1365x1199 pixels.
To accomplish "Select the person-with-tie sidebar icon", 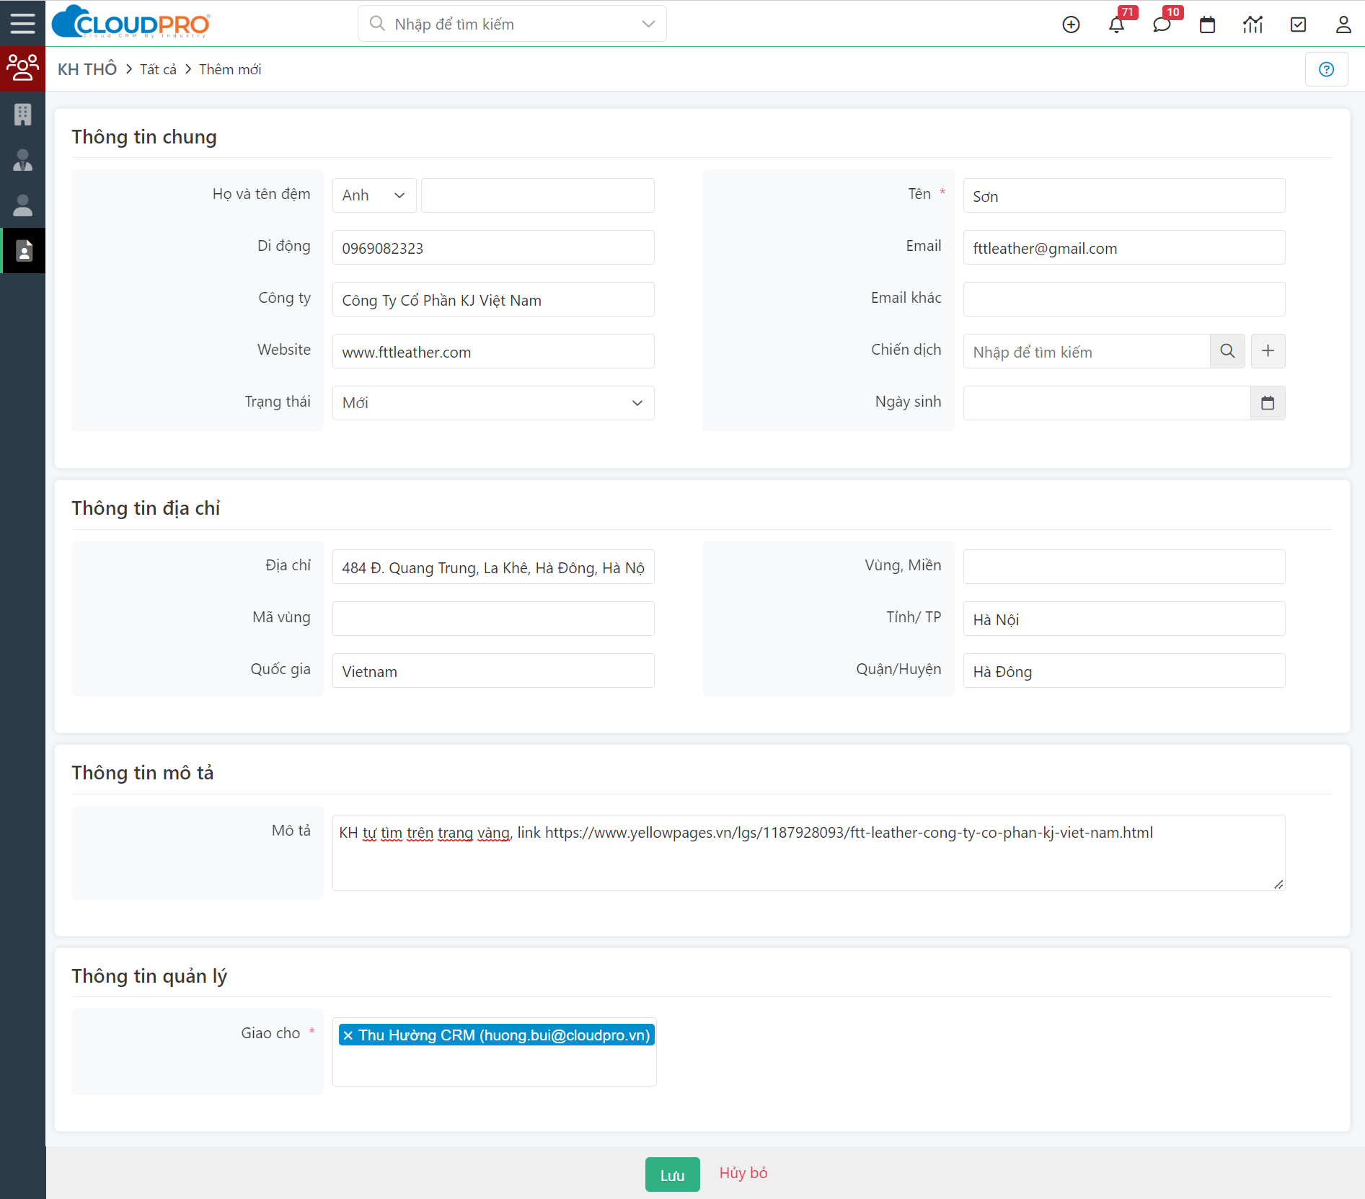I will [x=22, y=159].
